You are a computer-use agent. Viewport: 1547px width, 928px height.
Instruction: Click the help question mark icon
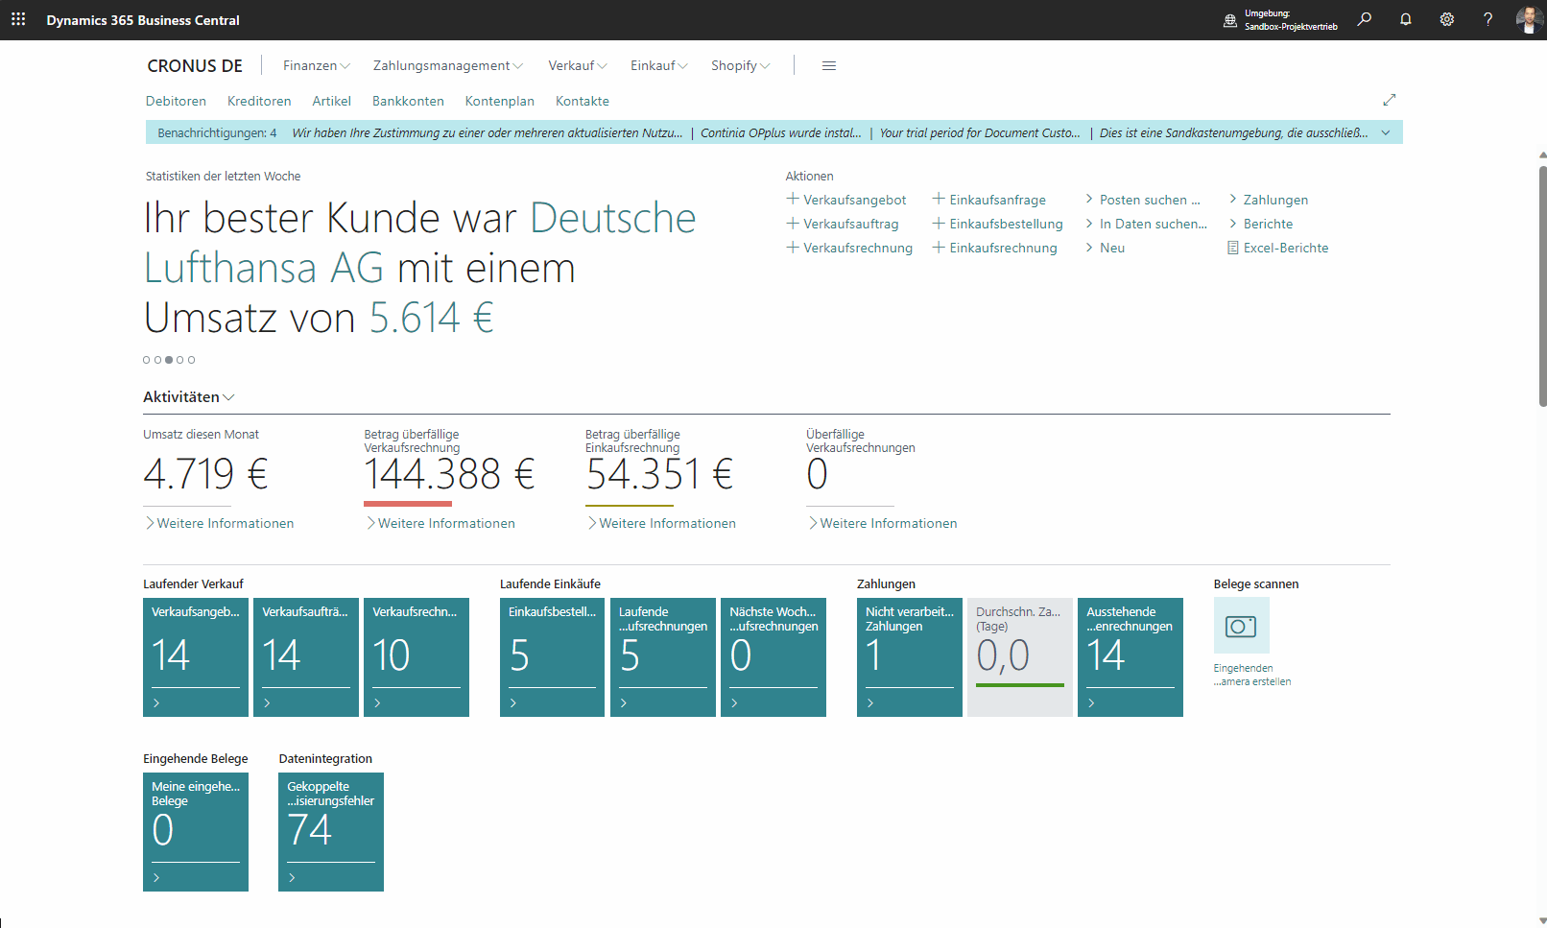[1487, 19]
